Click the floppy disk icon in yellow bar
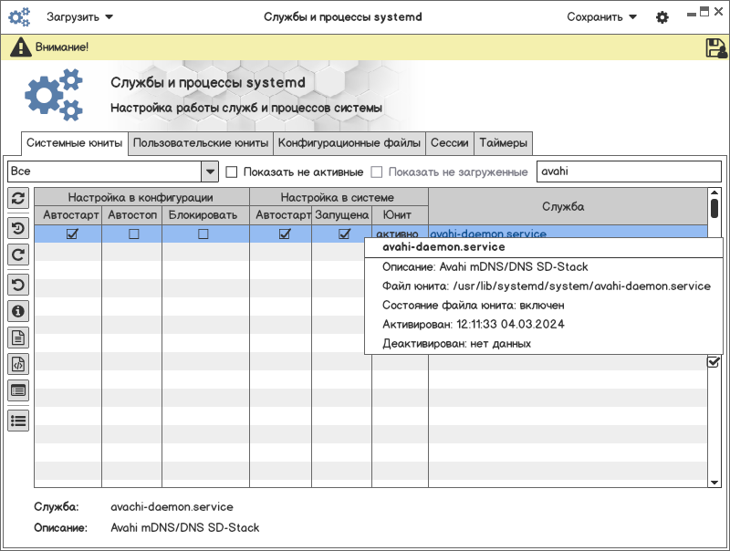The height and width of the screenshot is (551, 730). 716,48
